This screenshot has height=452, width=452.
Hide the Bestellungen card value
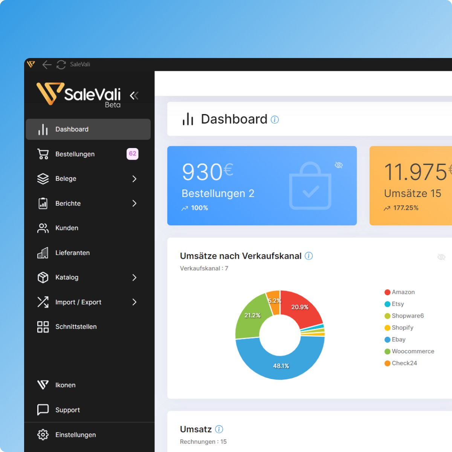click(339, 165)
